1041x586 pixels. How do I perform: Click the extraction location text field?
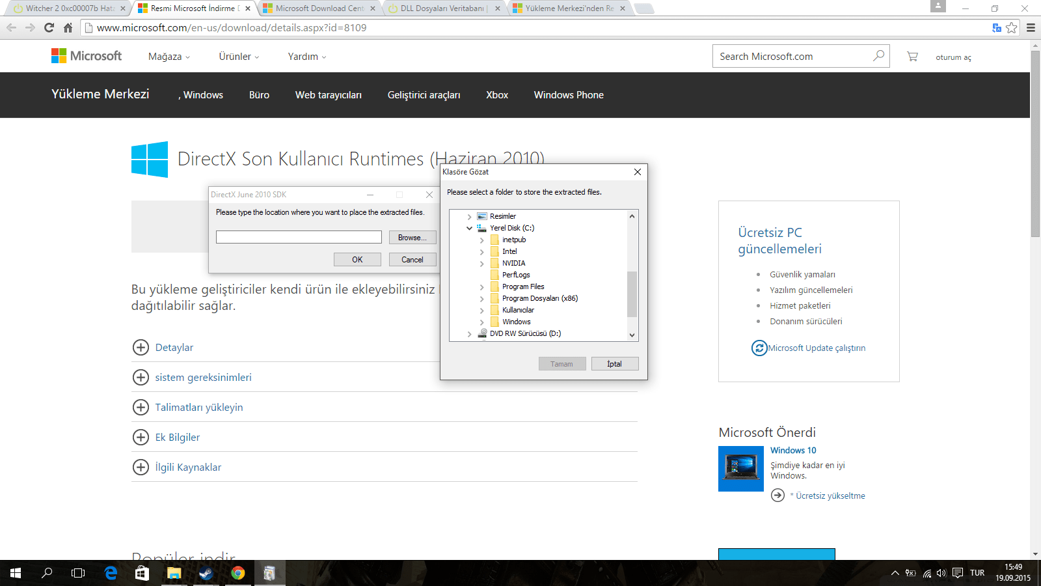[x=299, y=237]
